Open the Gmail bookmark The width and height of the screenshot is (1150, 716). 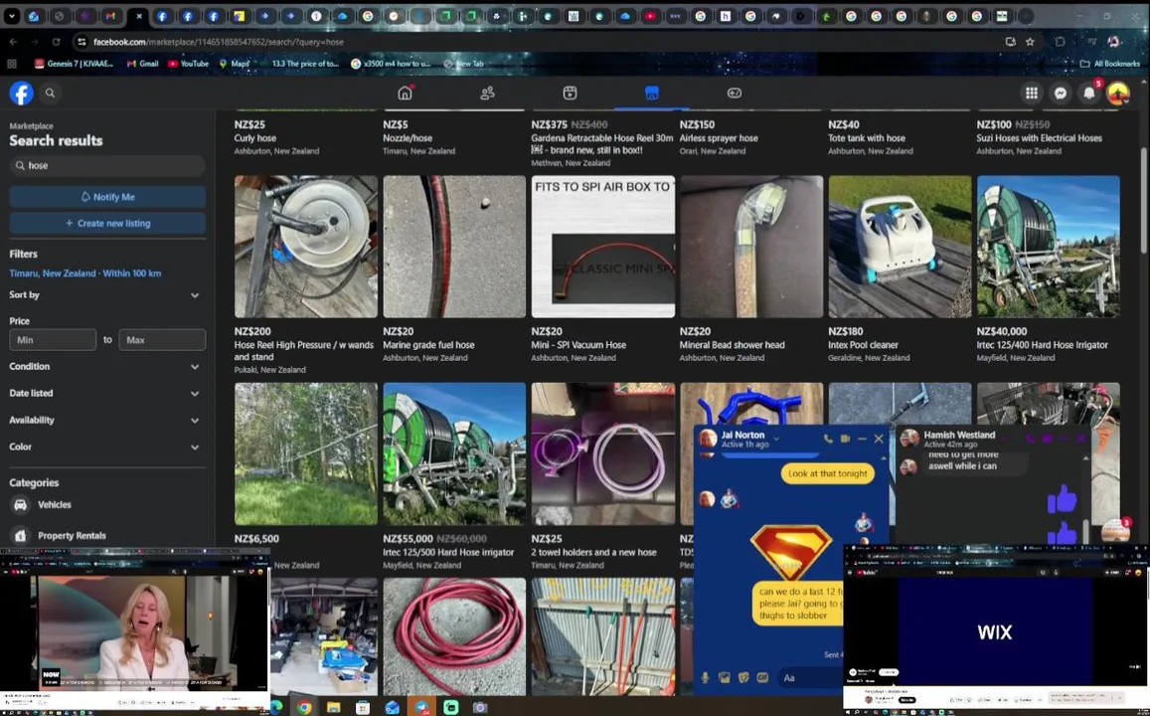(x=142, y=64)
